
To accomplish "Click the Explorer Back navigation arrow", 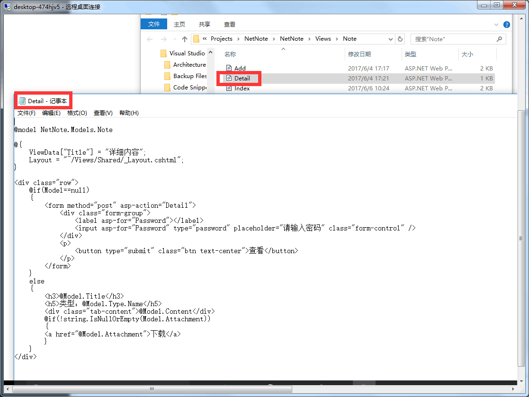I will (150, 39).
